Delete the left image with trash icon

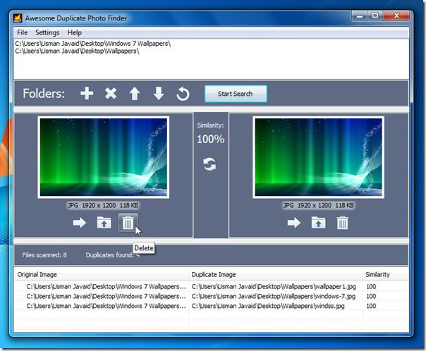[x=128, y=223]
